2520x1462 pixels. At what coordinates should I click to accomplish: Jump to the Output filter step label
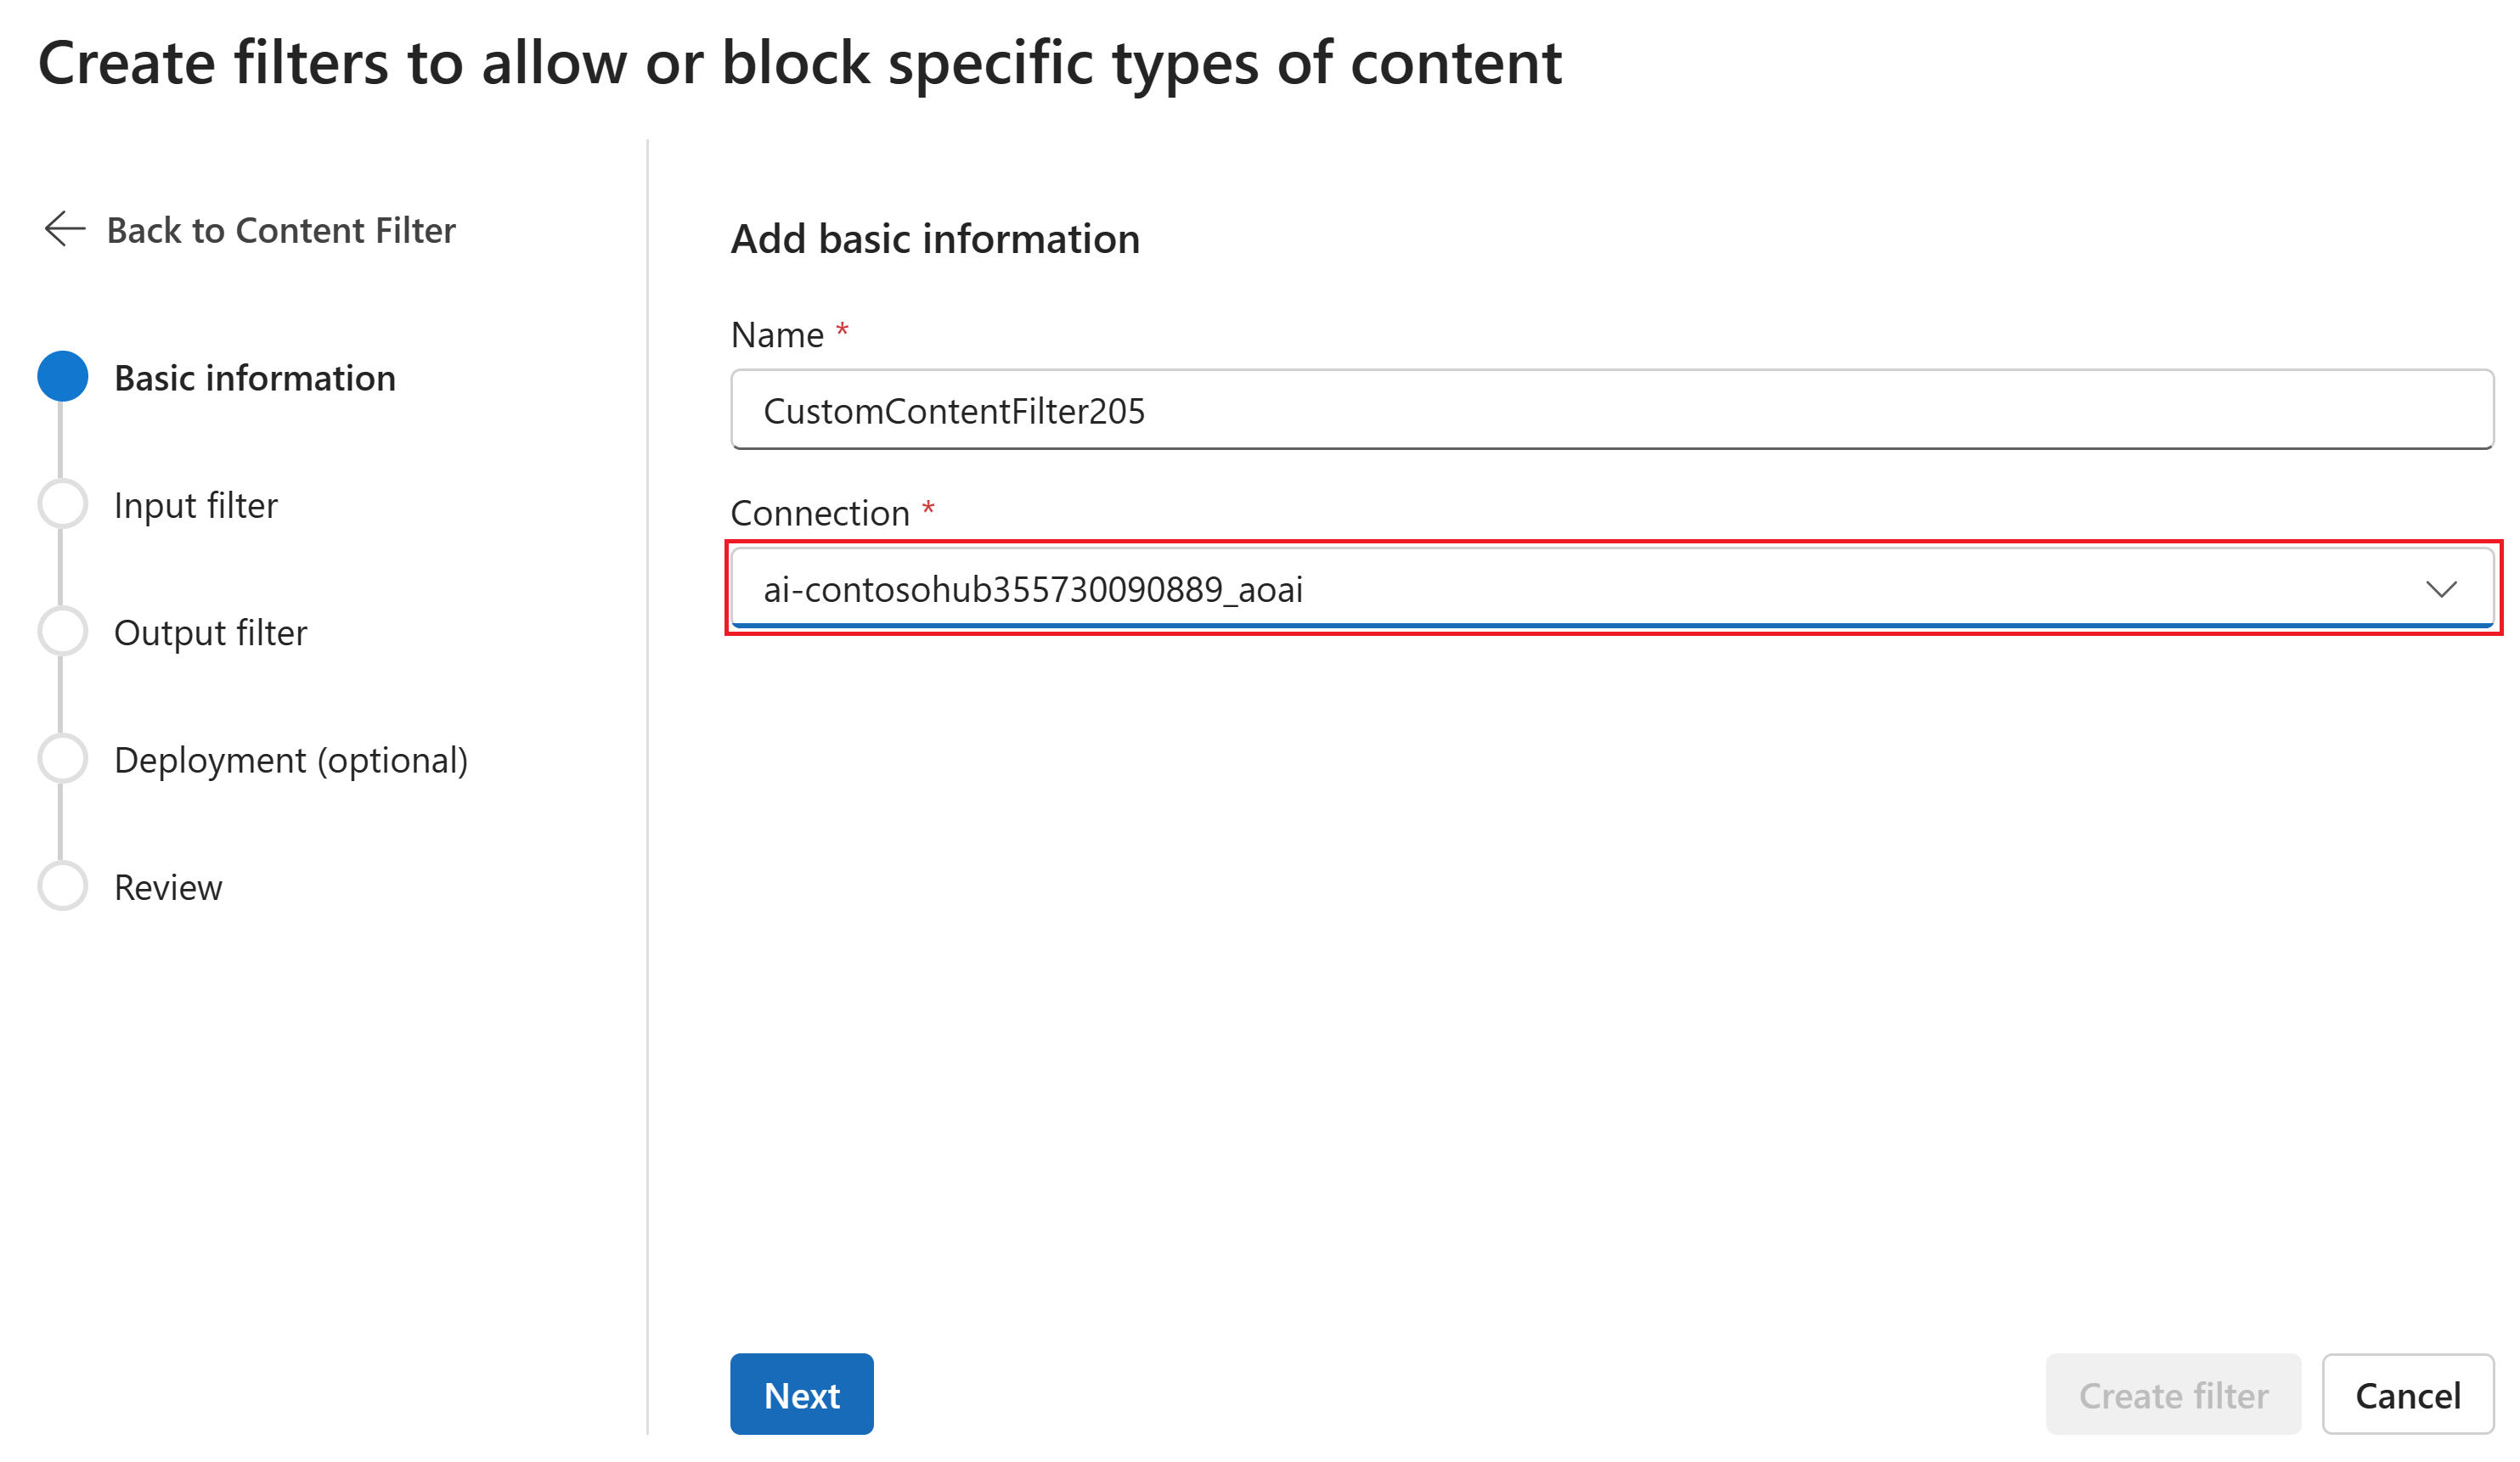(x=210, y=633)
